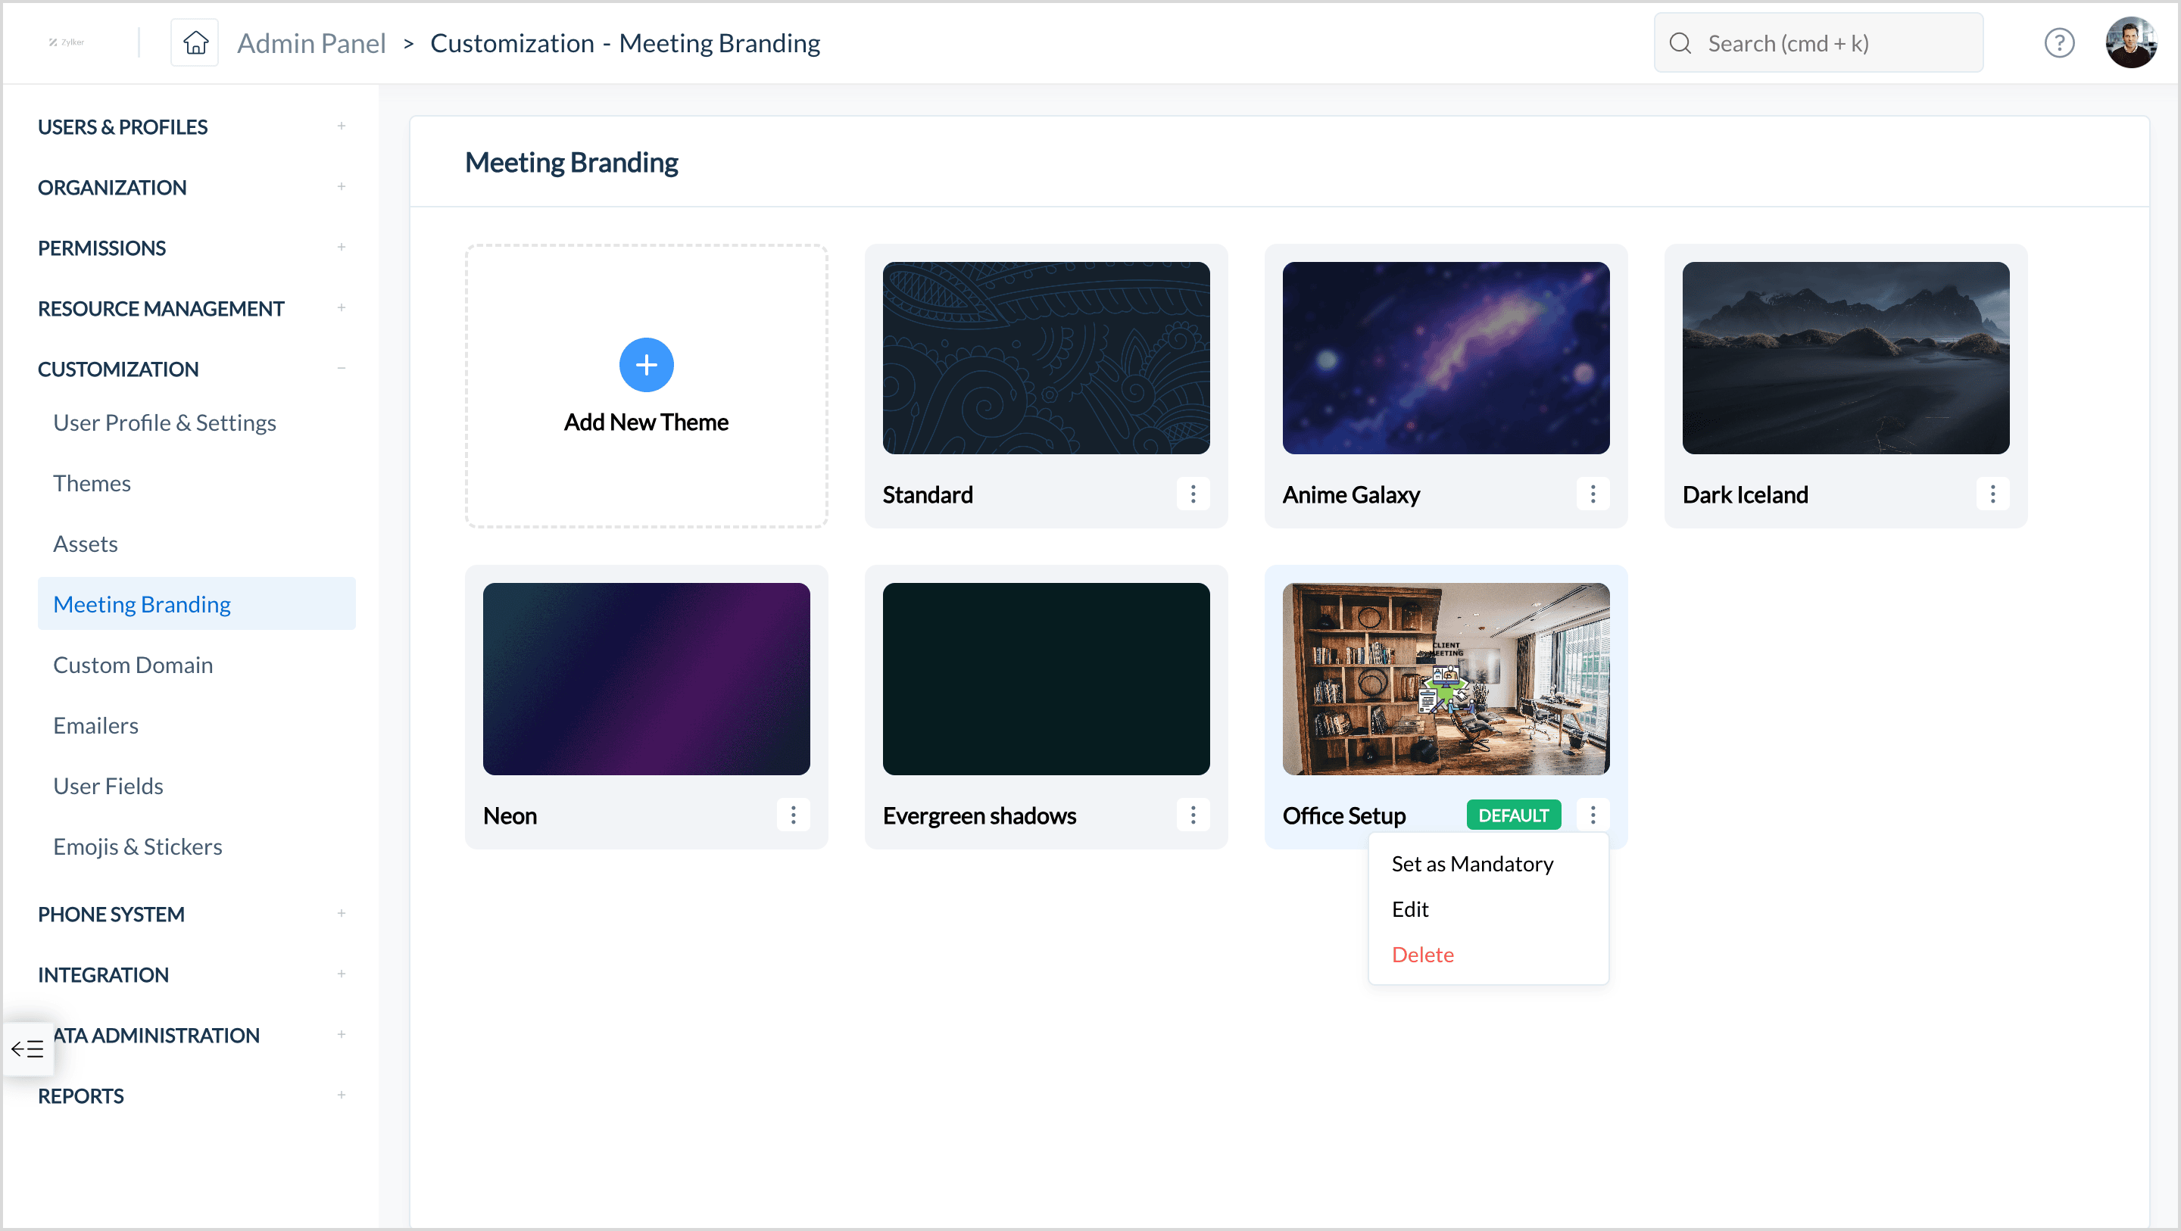Click the home icon in breadcrumb

point(195,42)
